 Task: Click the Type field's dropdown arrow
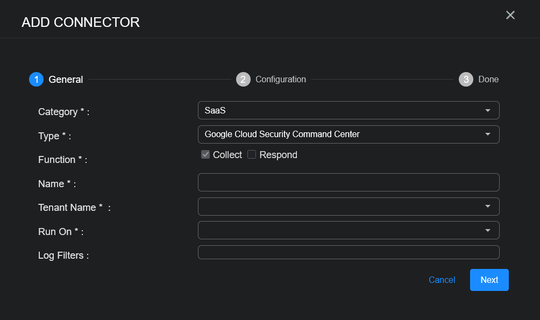(x=488, y=134)
